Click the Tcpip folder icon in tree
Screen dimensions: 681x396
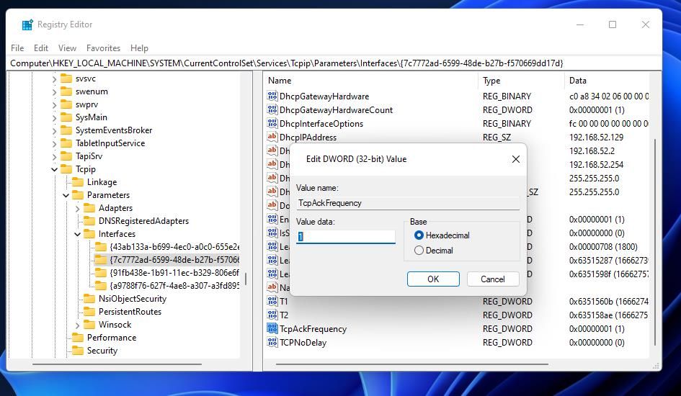pos(67,169)
